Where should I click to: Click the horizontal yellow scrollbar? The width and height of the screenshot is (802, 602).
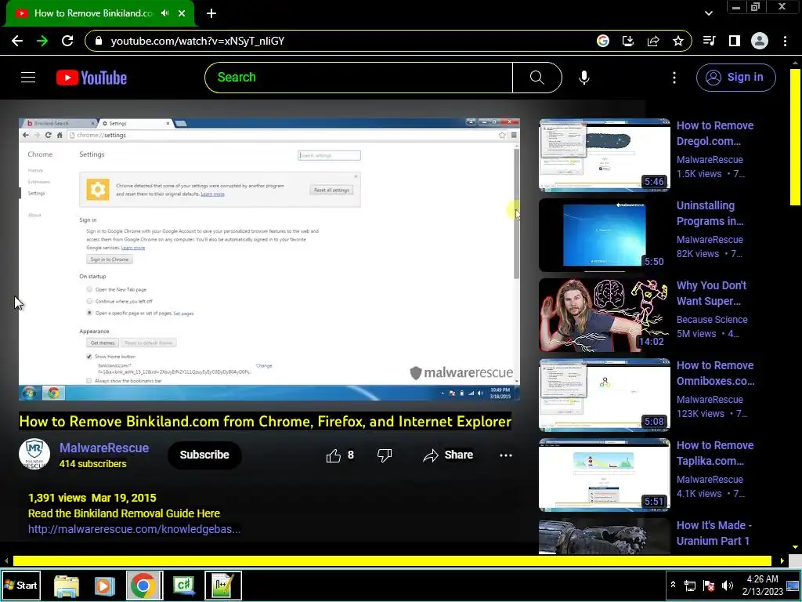pos(392,561)
